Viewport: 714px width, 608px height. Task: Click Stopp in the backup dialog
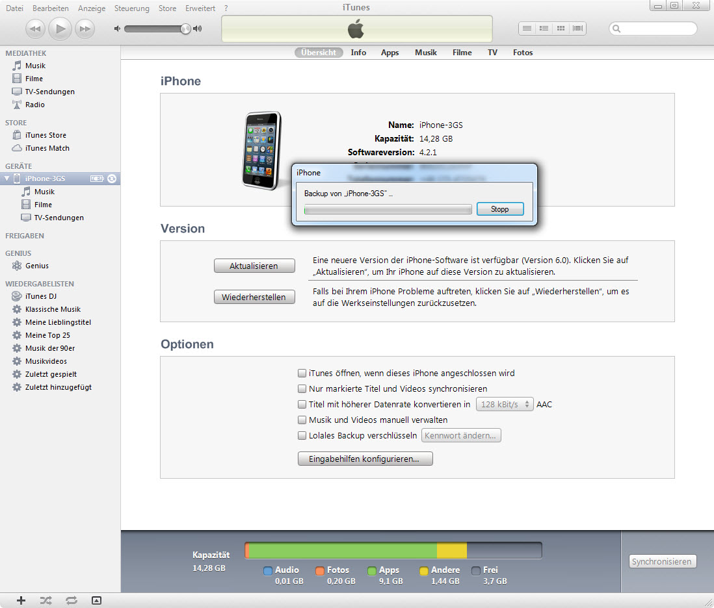click(x=500, y=209)
